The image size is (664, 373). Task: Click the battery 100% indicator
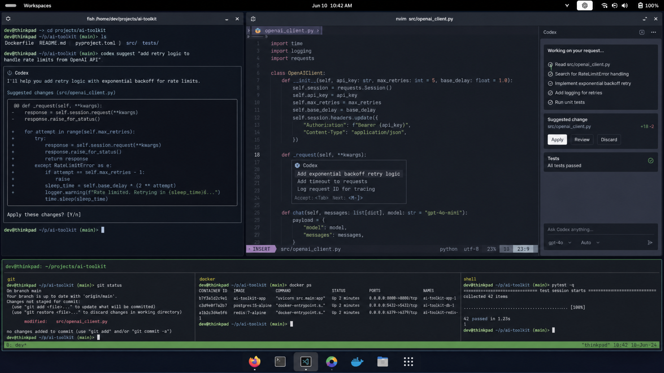tap(648, 6)
